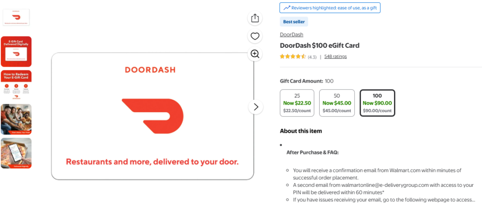Open the 548 ratings link
Screen dimensions: 482x206
click(x=335, y=56)
